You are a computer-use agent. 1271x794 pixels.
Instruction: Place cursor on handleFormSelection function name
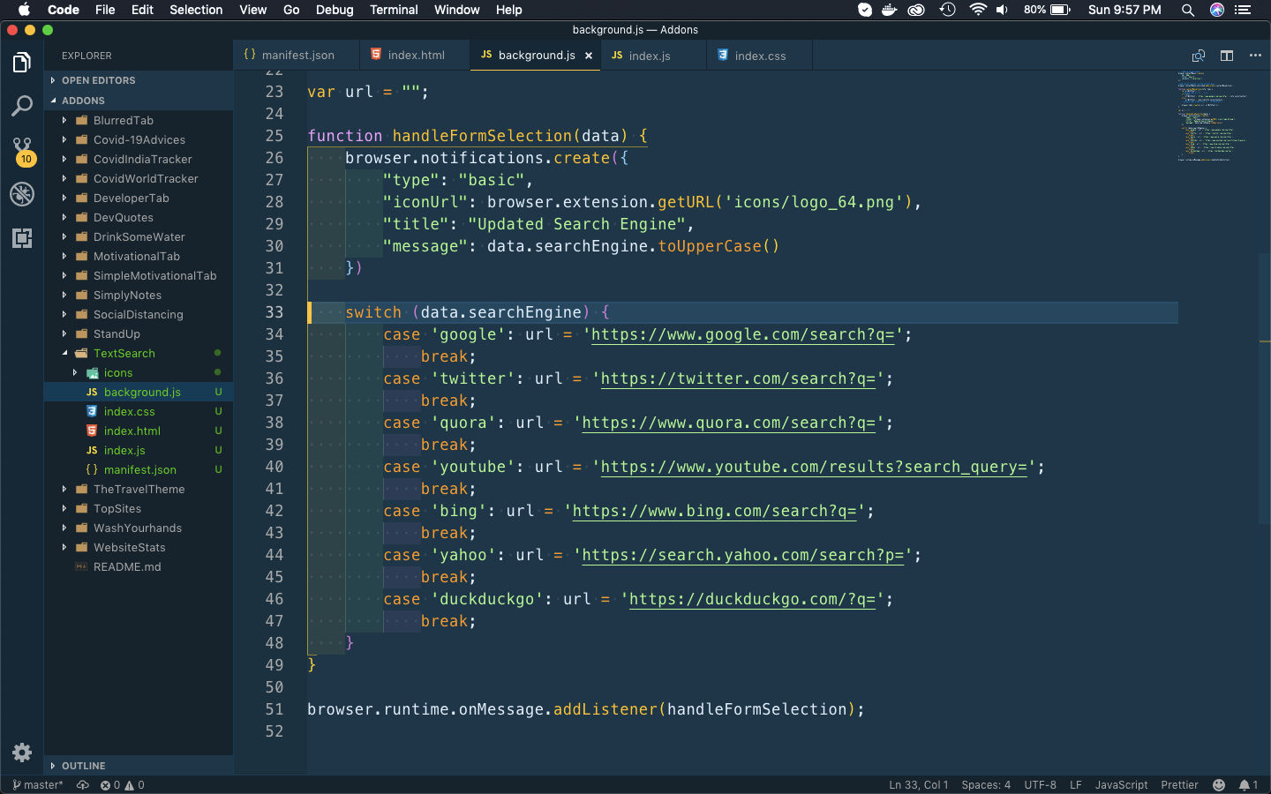click(x=483, y=136)
